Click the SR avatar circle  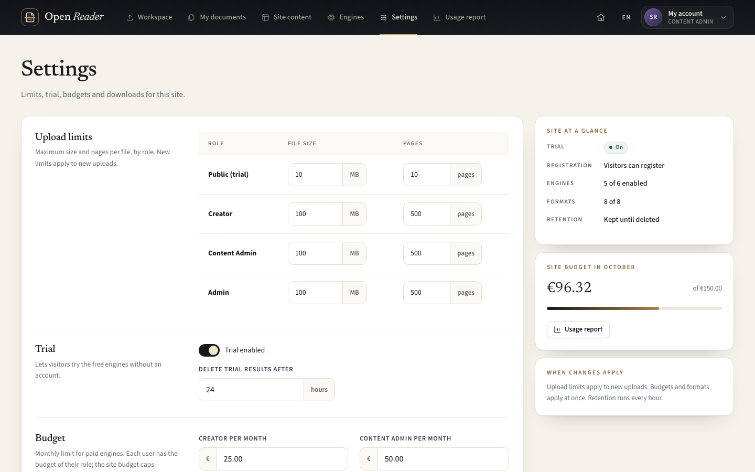pos(653,17)
